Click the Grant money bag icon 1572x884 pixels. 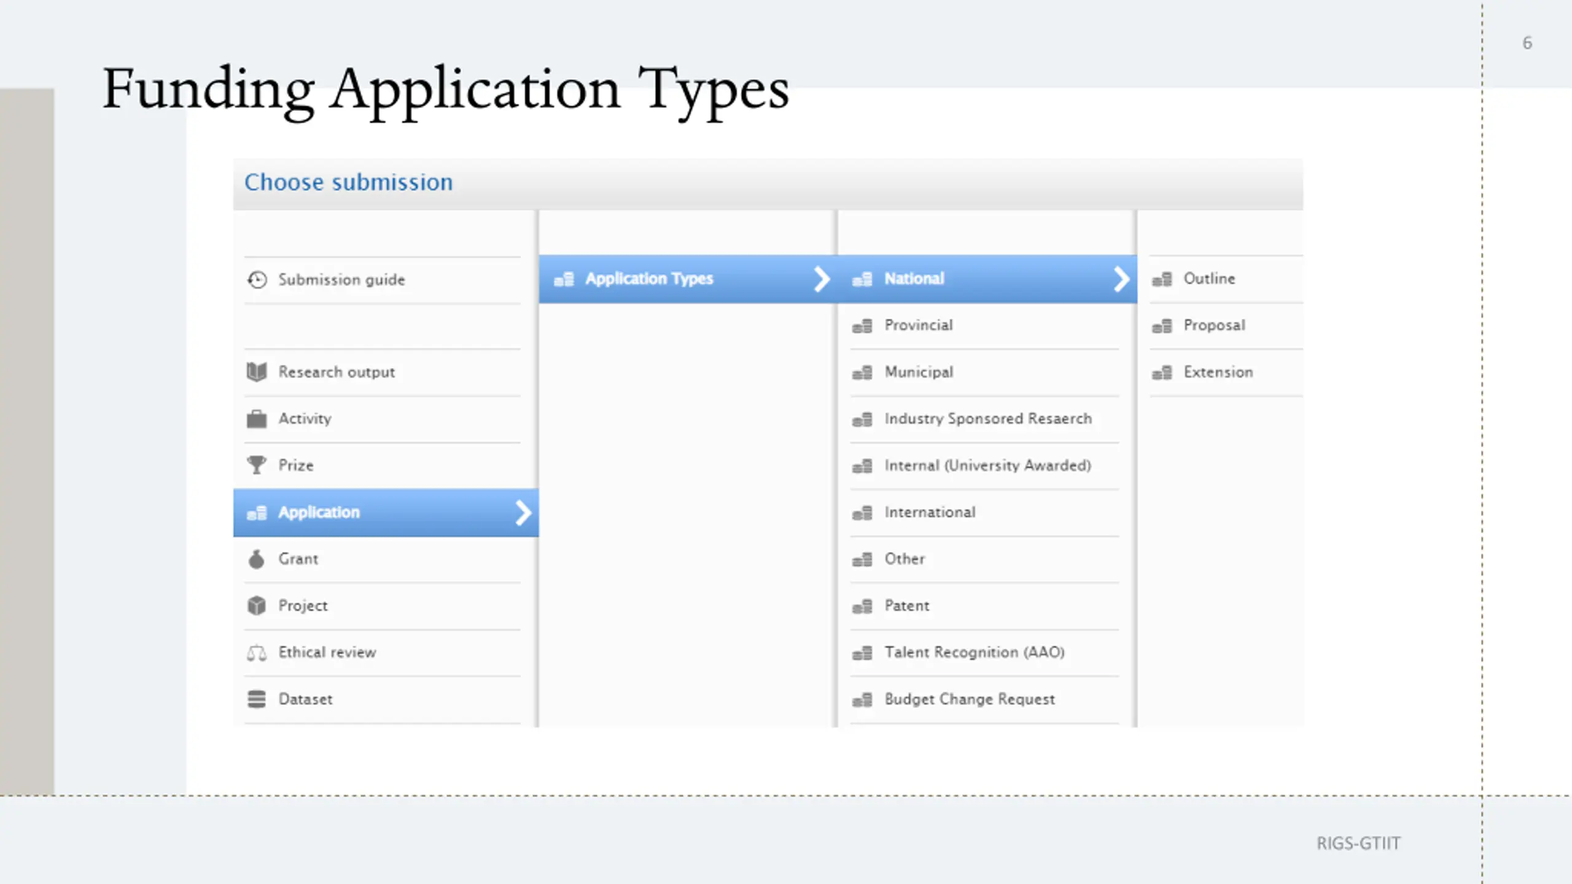[x=257, y=559]
